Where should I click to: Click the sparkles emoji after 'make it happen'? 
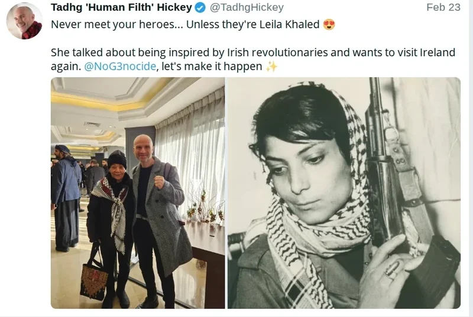[271, 66]
